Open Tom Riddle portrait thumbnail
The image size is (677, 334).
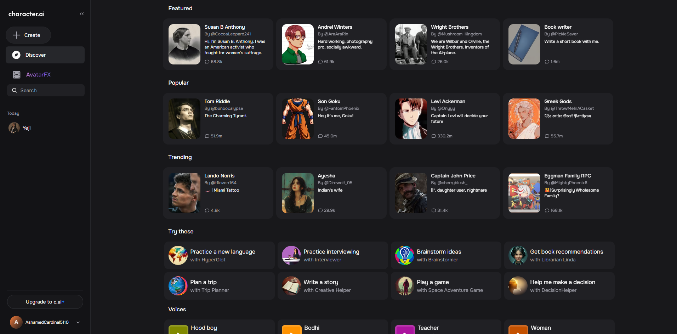pyautogui.click(x=184, y=119)
